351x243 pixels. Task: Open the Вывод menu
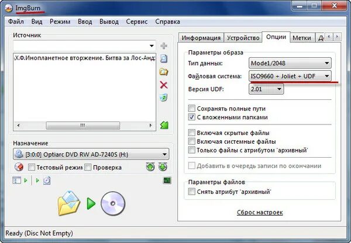pyautogui.click(x=109, y=22)
